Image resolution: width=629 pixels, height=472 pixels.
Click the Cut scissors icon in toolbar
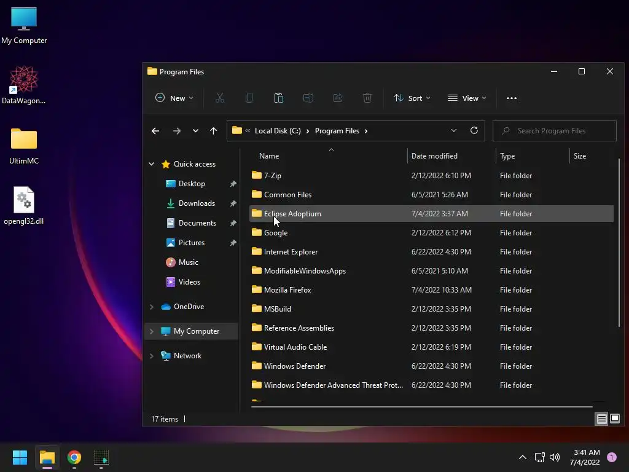tap(220, 98)
